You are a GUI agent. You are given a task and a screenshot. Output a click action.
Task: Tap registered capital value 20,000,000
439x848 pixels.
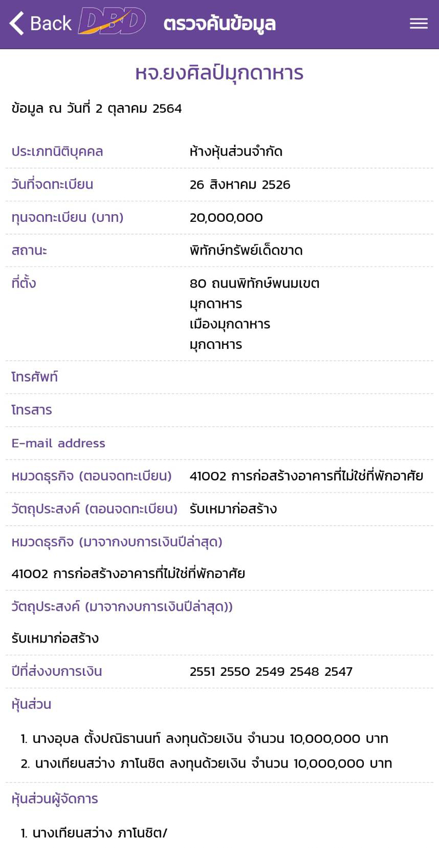coord(226,218)
